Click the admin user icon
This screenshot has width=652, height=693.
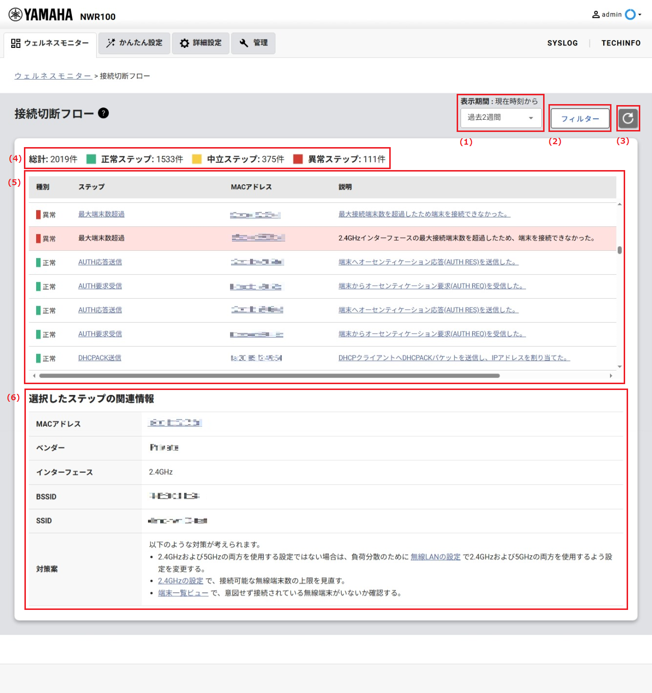(x=595, y=15)
